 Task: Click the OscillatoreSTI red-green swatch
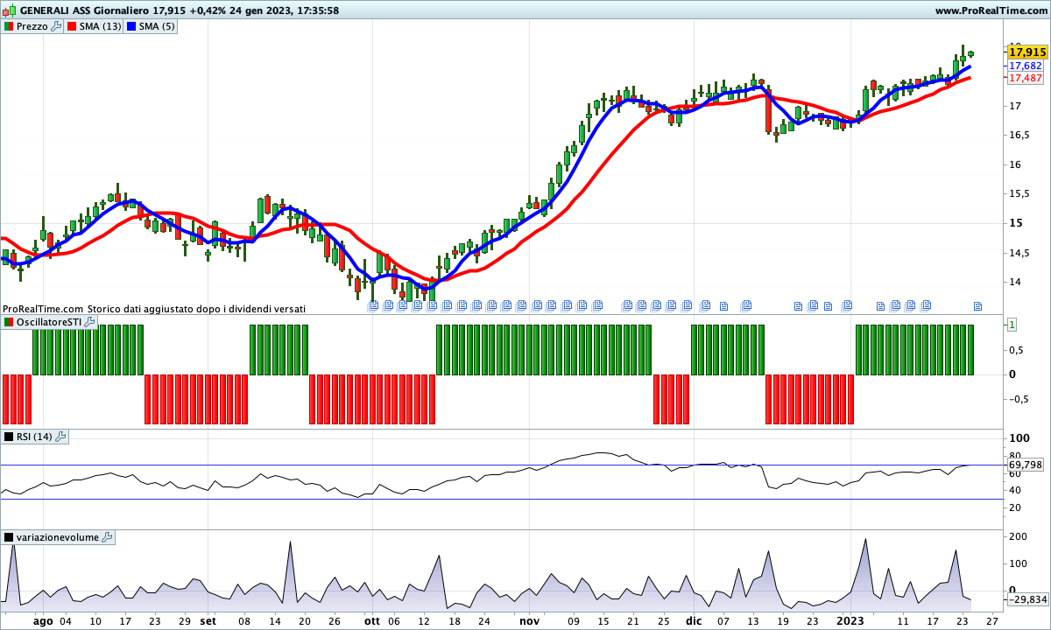coord(9,323)
